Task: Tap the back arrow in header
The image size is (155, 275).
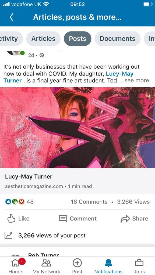Action: coord(12,17)
